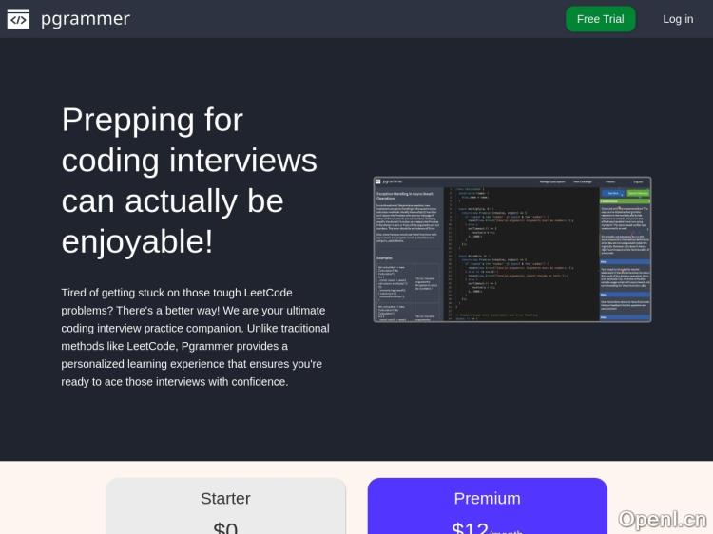The height and width of the screenshot is (534, 713).
Task: Click the Premium plan heading text
Action: 487,498
